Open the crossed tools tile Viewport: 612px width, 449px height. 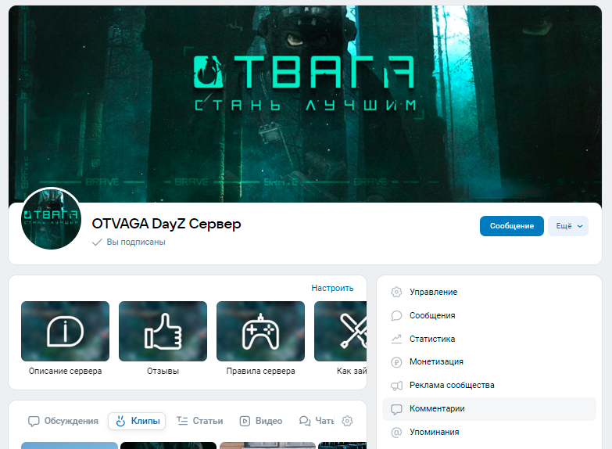pos(340,331)
